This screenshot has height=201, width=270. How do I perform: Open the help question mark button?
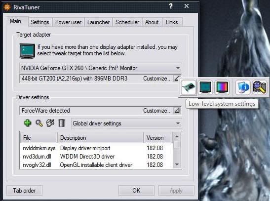pyautogui.click(x=171, y=6)
